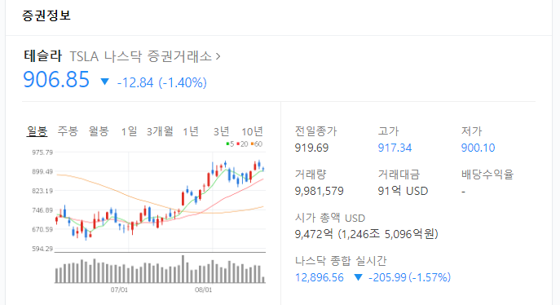Viewport: 560px width, 305px height.
Task: Click the 거래량 label
Action: [311, 175]
